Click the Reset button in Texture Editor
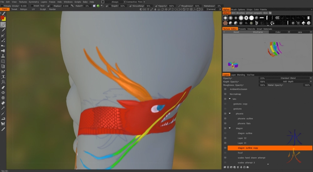This screenshot has height=172, width=313. tap(236, 32)
